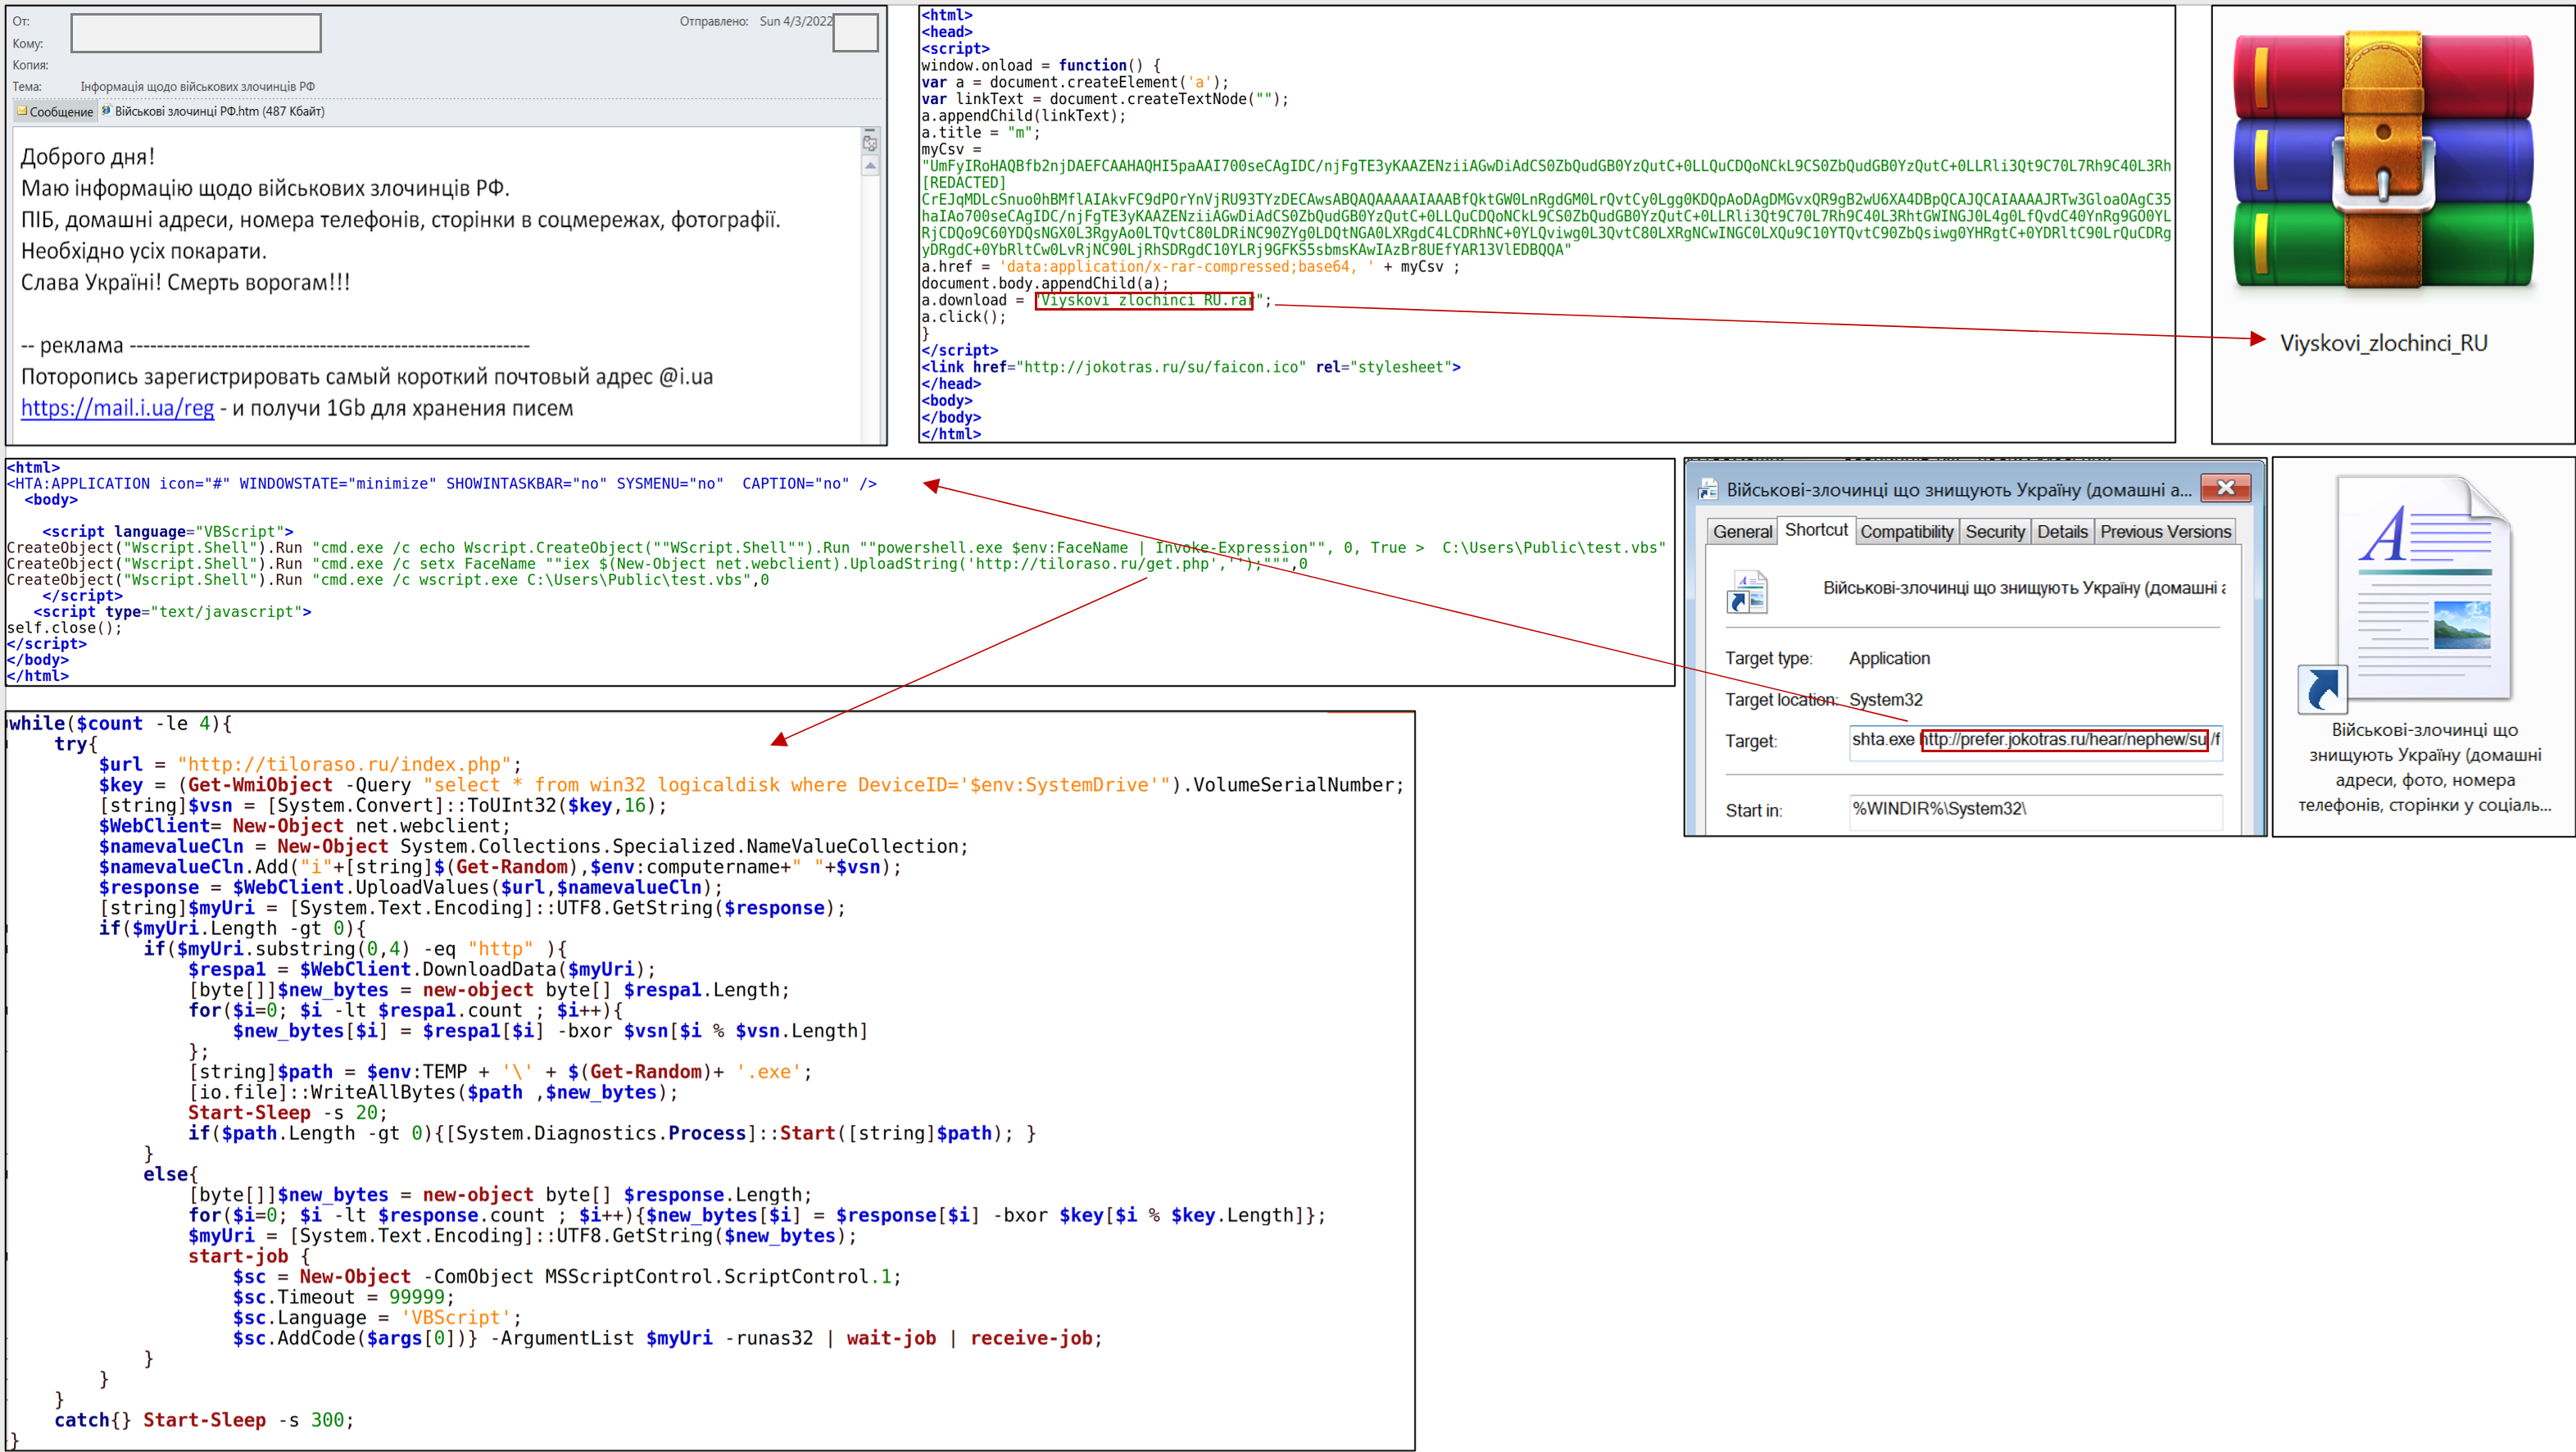Select the Security tab
Screen dimensions: 2576x1452
click(1994, 532)
